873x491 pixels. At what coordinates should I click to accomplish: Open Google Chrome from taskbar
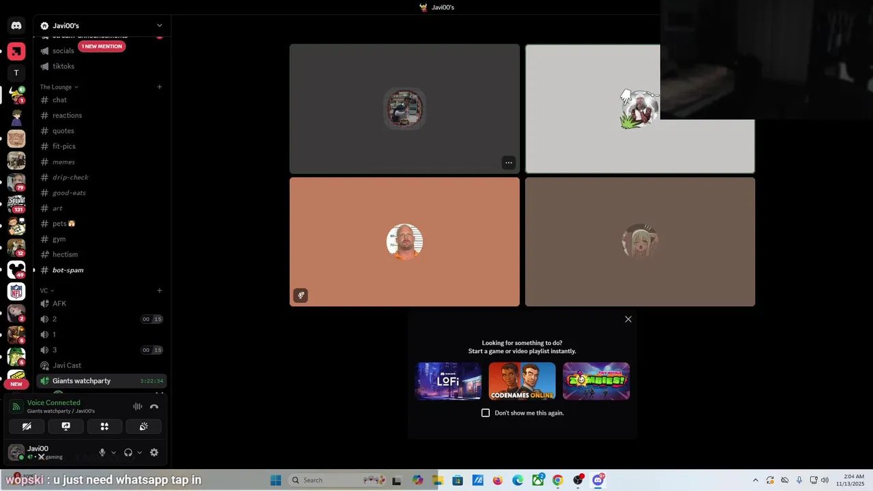coord(558,480)
